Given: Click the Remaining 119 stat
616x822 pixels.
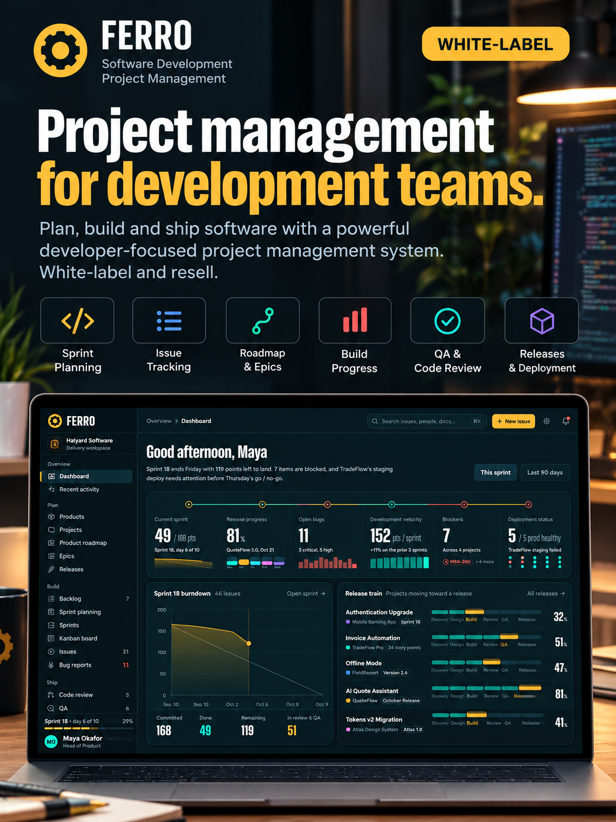Looking at the screenshot, I should [253, 725].
